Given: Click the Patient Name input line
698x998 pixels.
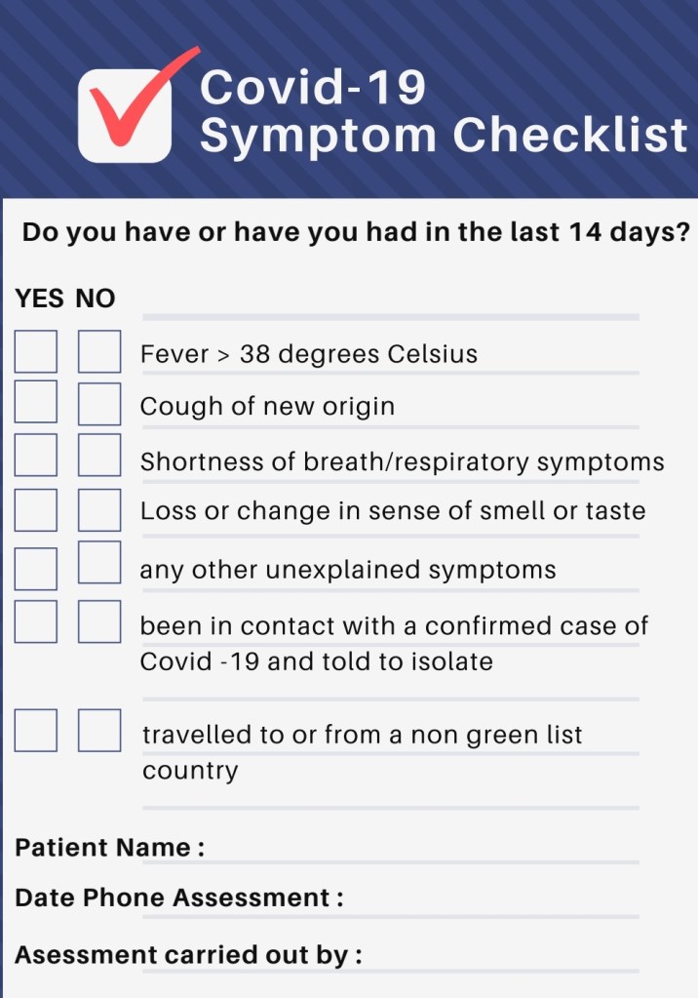Looking at the screenshot, I should coord(419,849).
